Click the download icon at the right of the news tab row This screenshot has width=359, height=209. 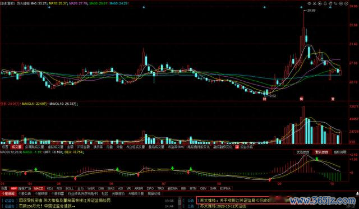coord(357,194)
